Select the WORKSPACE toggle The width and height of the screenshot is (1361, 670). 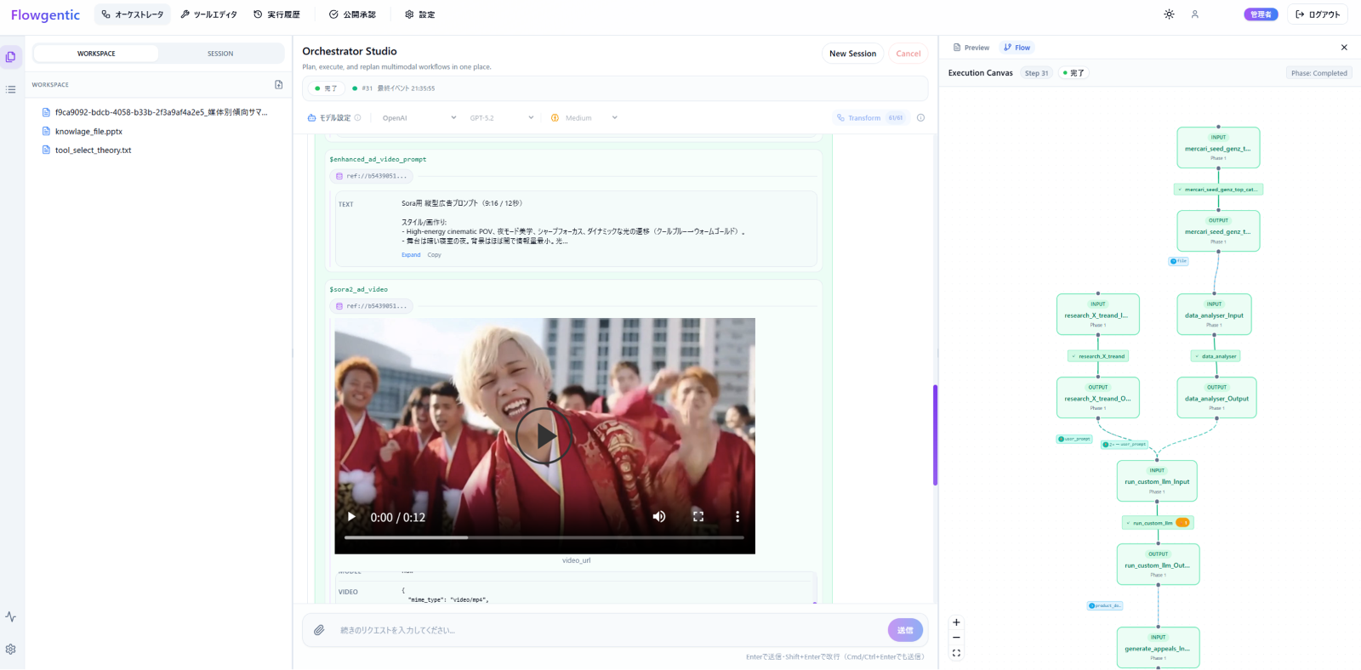point(96,54)
